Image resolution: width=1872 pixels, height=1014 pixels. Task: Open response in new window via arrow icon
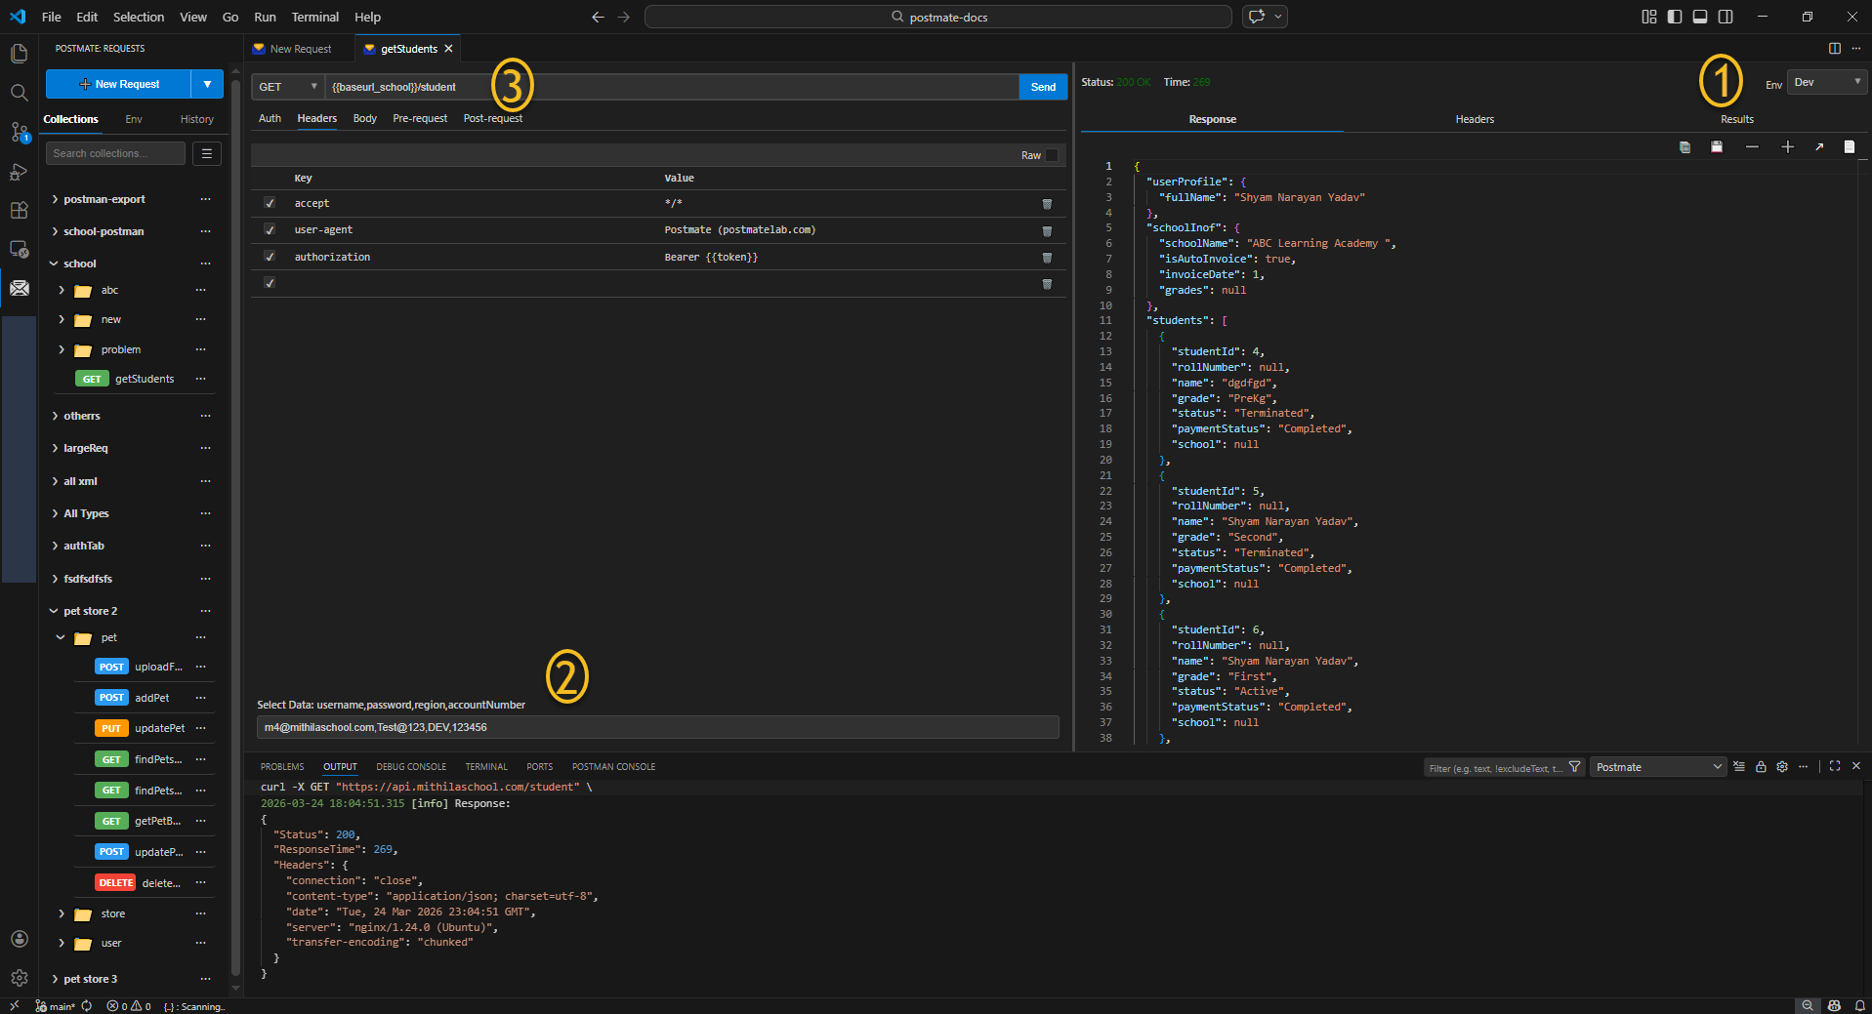pyautogui.click(x=1819, y=146)
